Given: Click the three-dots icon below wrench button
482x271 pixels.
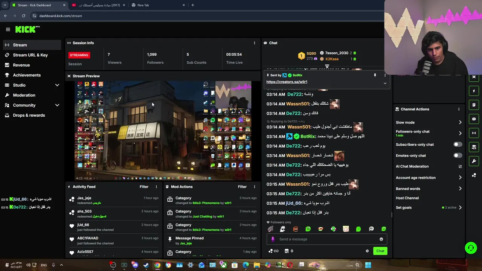Looking at the screenshot, I should 474,175.
